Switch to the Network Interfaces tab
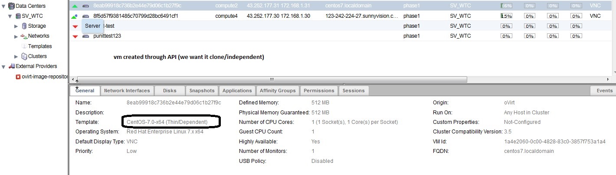Viewport: 616px width, 175px height. [x=127, y=91]
